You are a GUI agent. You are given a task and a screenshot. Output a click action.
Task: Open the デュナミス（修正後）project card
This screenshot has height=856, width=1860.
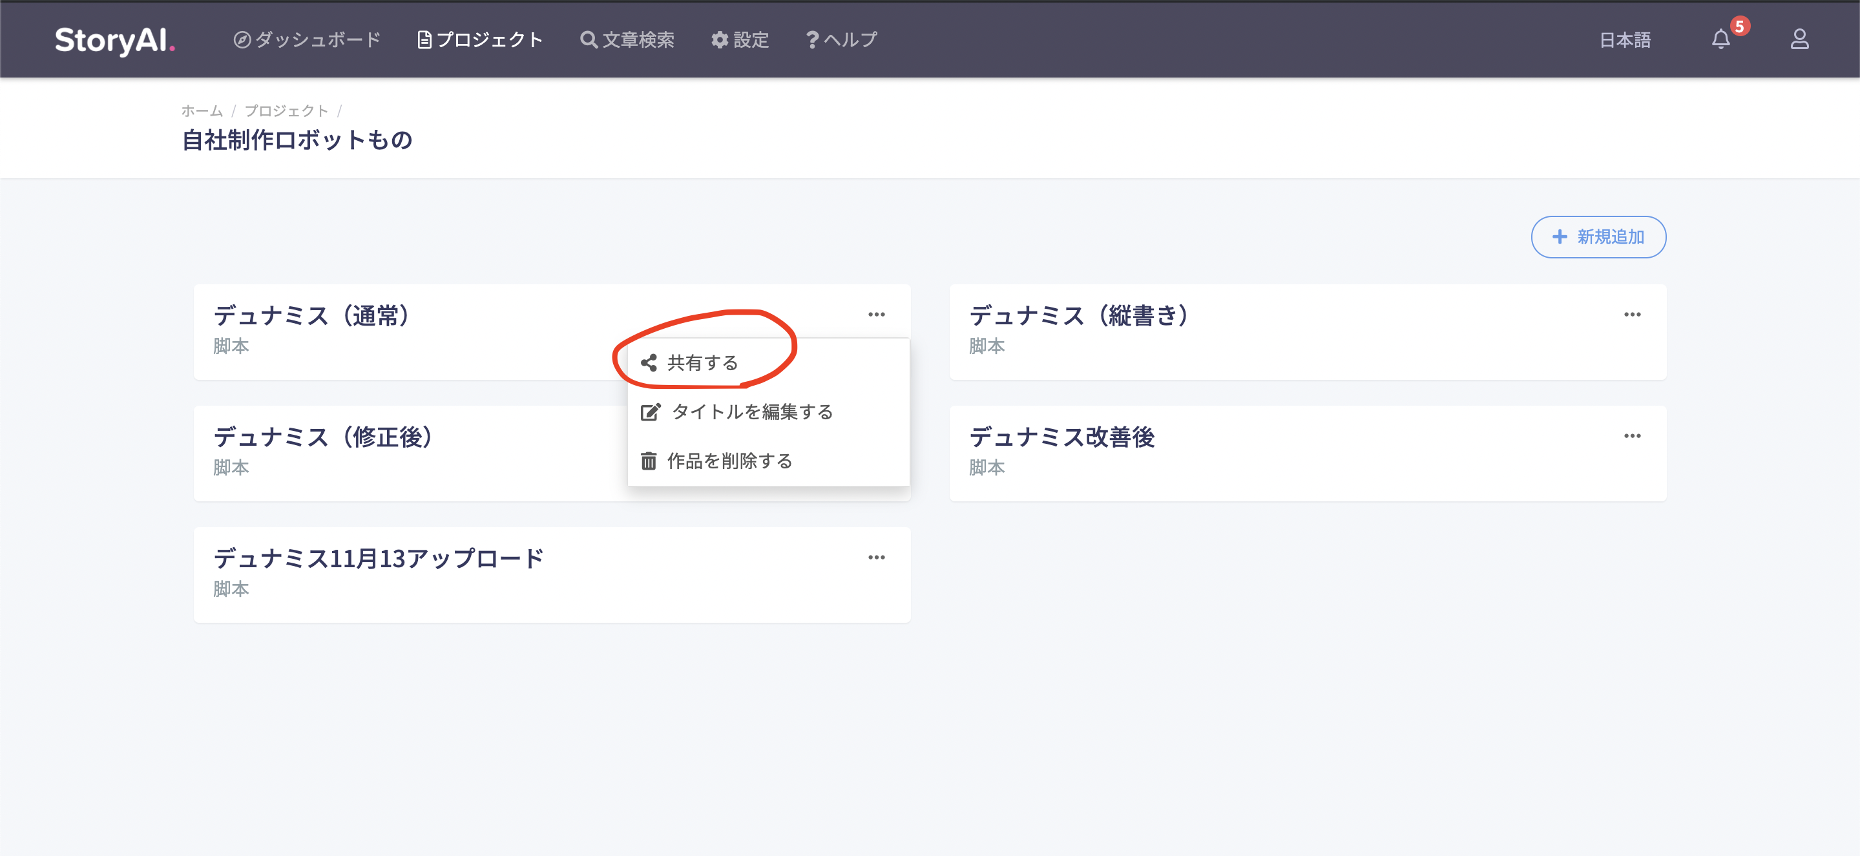324,437
